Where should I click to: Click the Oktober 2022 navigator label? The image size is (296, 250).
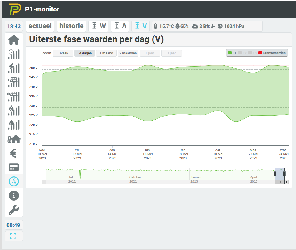[x=135, y=179]
